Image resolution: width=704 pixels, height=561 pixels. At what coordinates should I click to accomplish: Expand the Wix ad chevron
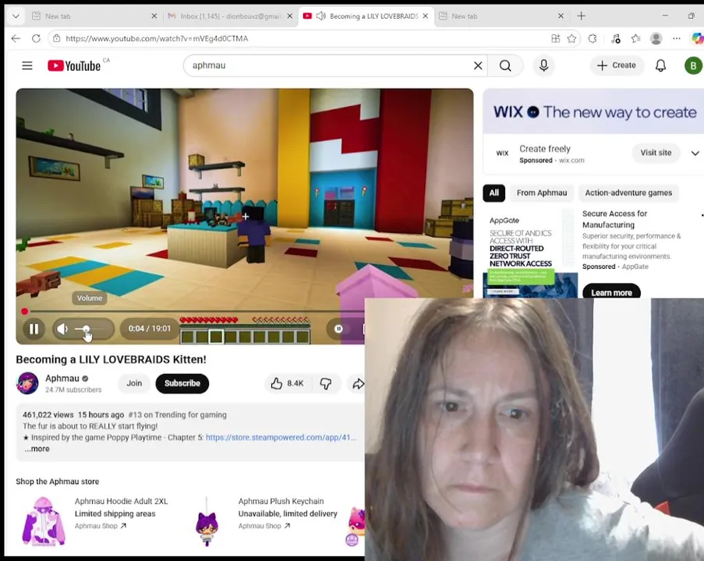[695, 153]
